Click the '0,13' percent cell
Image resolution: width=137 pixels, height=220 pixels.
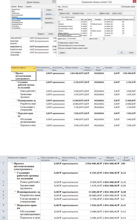pyautogui.click(x=128, y=218)
